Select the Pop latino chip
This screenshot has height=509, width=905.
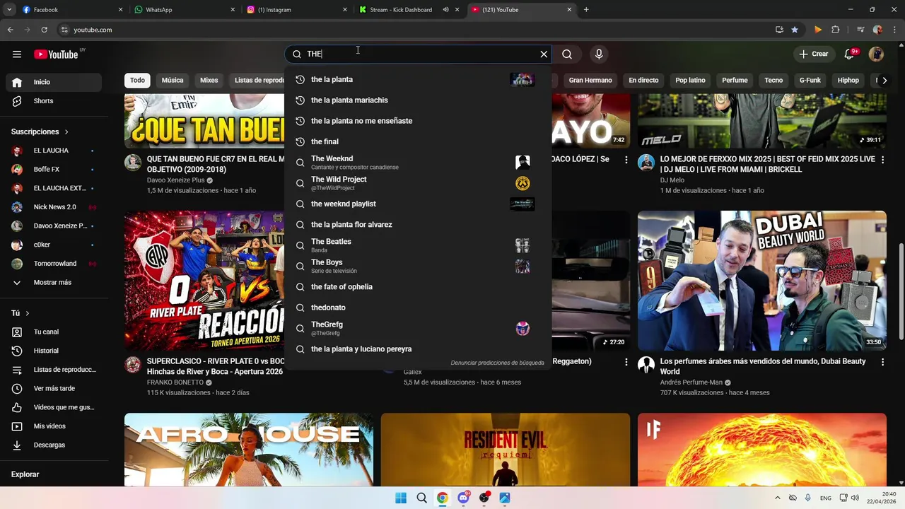click(690, 81)
